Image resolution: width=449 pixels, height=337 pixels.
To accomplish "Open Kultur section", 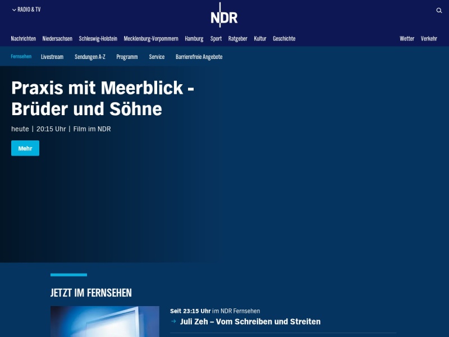I will click(x=260, y=39).
